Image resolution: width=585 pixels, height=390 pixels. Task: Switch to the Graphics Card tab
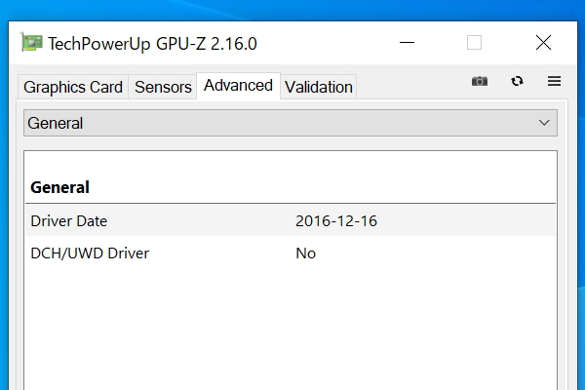coord(73,87)
